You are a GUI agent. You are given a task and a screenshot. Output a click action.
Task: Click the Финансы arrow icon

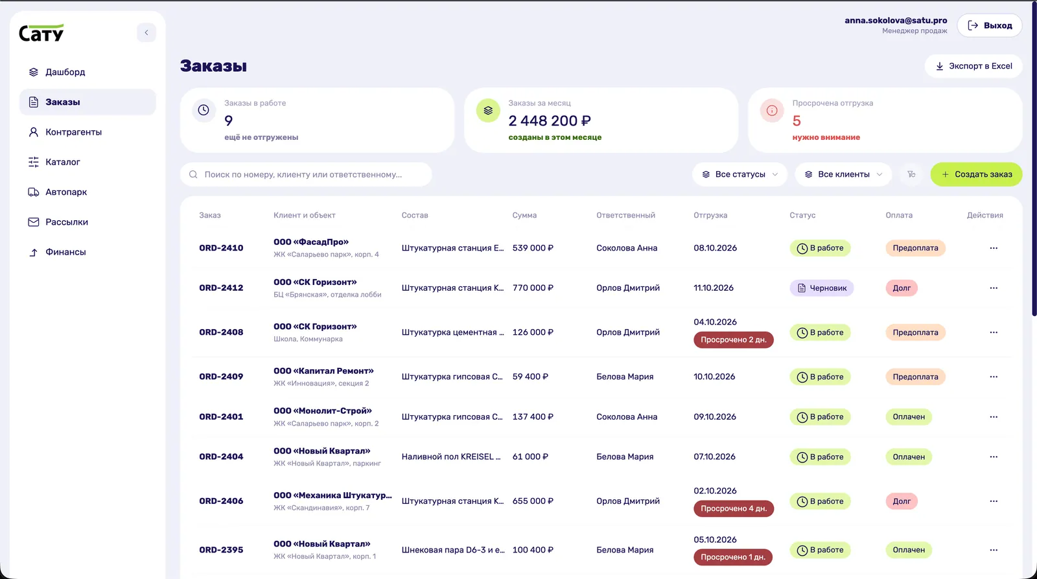point(34,252)
